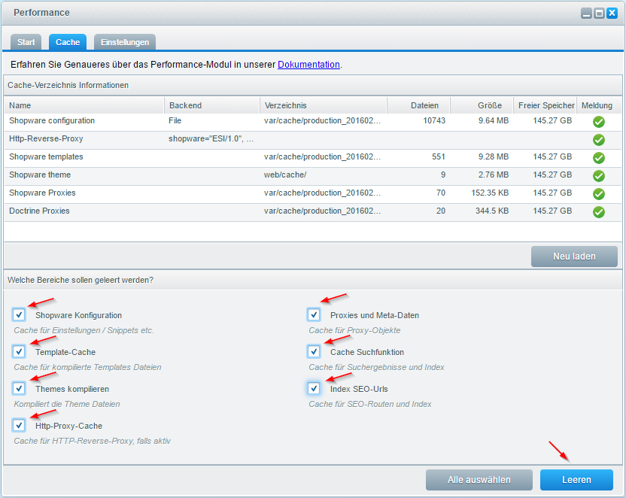Switch to the Start tab
The width and height of the screenshot is (626, 498).
pyautogui.click(x=26, y=42)
